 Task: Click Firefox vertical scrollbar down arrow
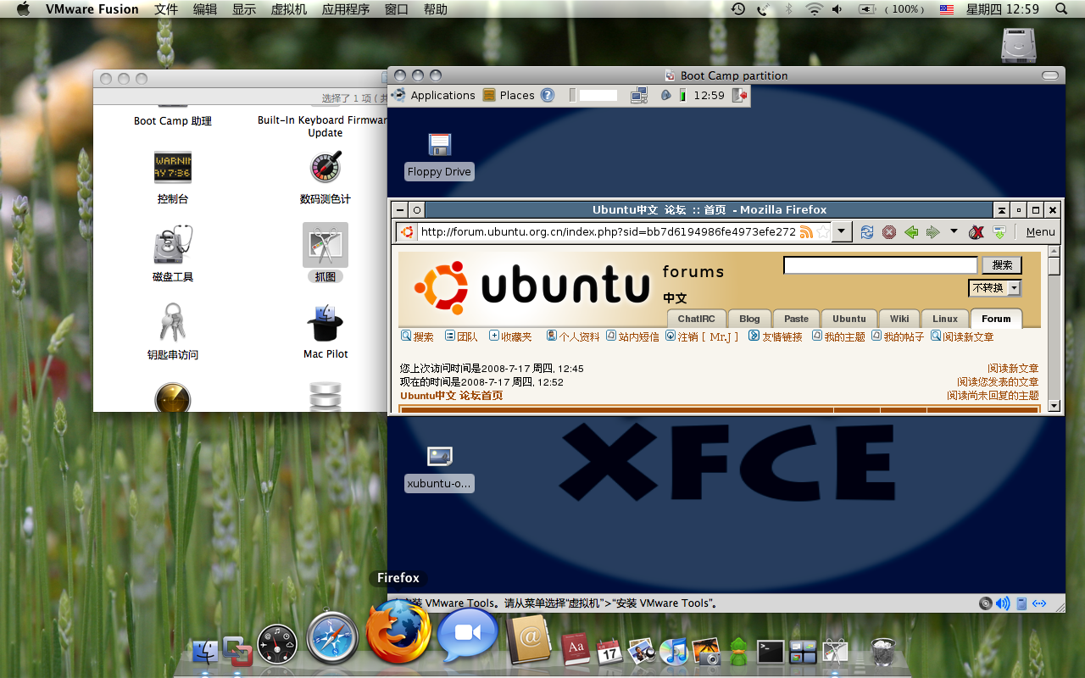point(1054,406)
